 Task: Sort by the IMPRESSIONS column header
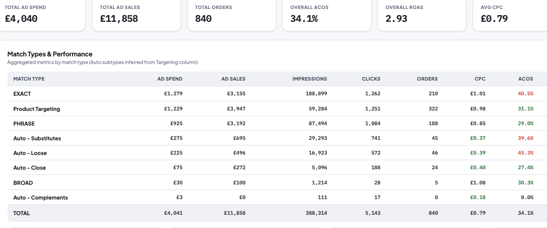pos(310,79)
